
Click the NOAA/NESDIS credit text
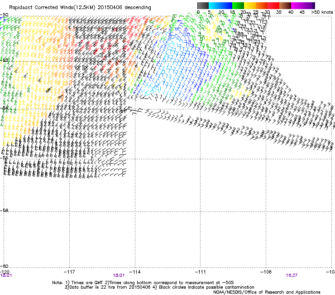point(267,292)
